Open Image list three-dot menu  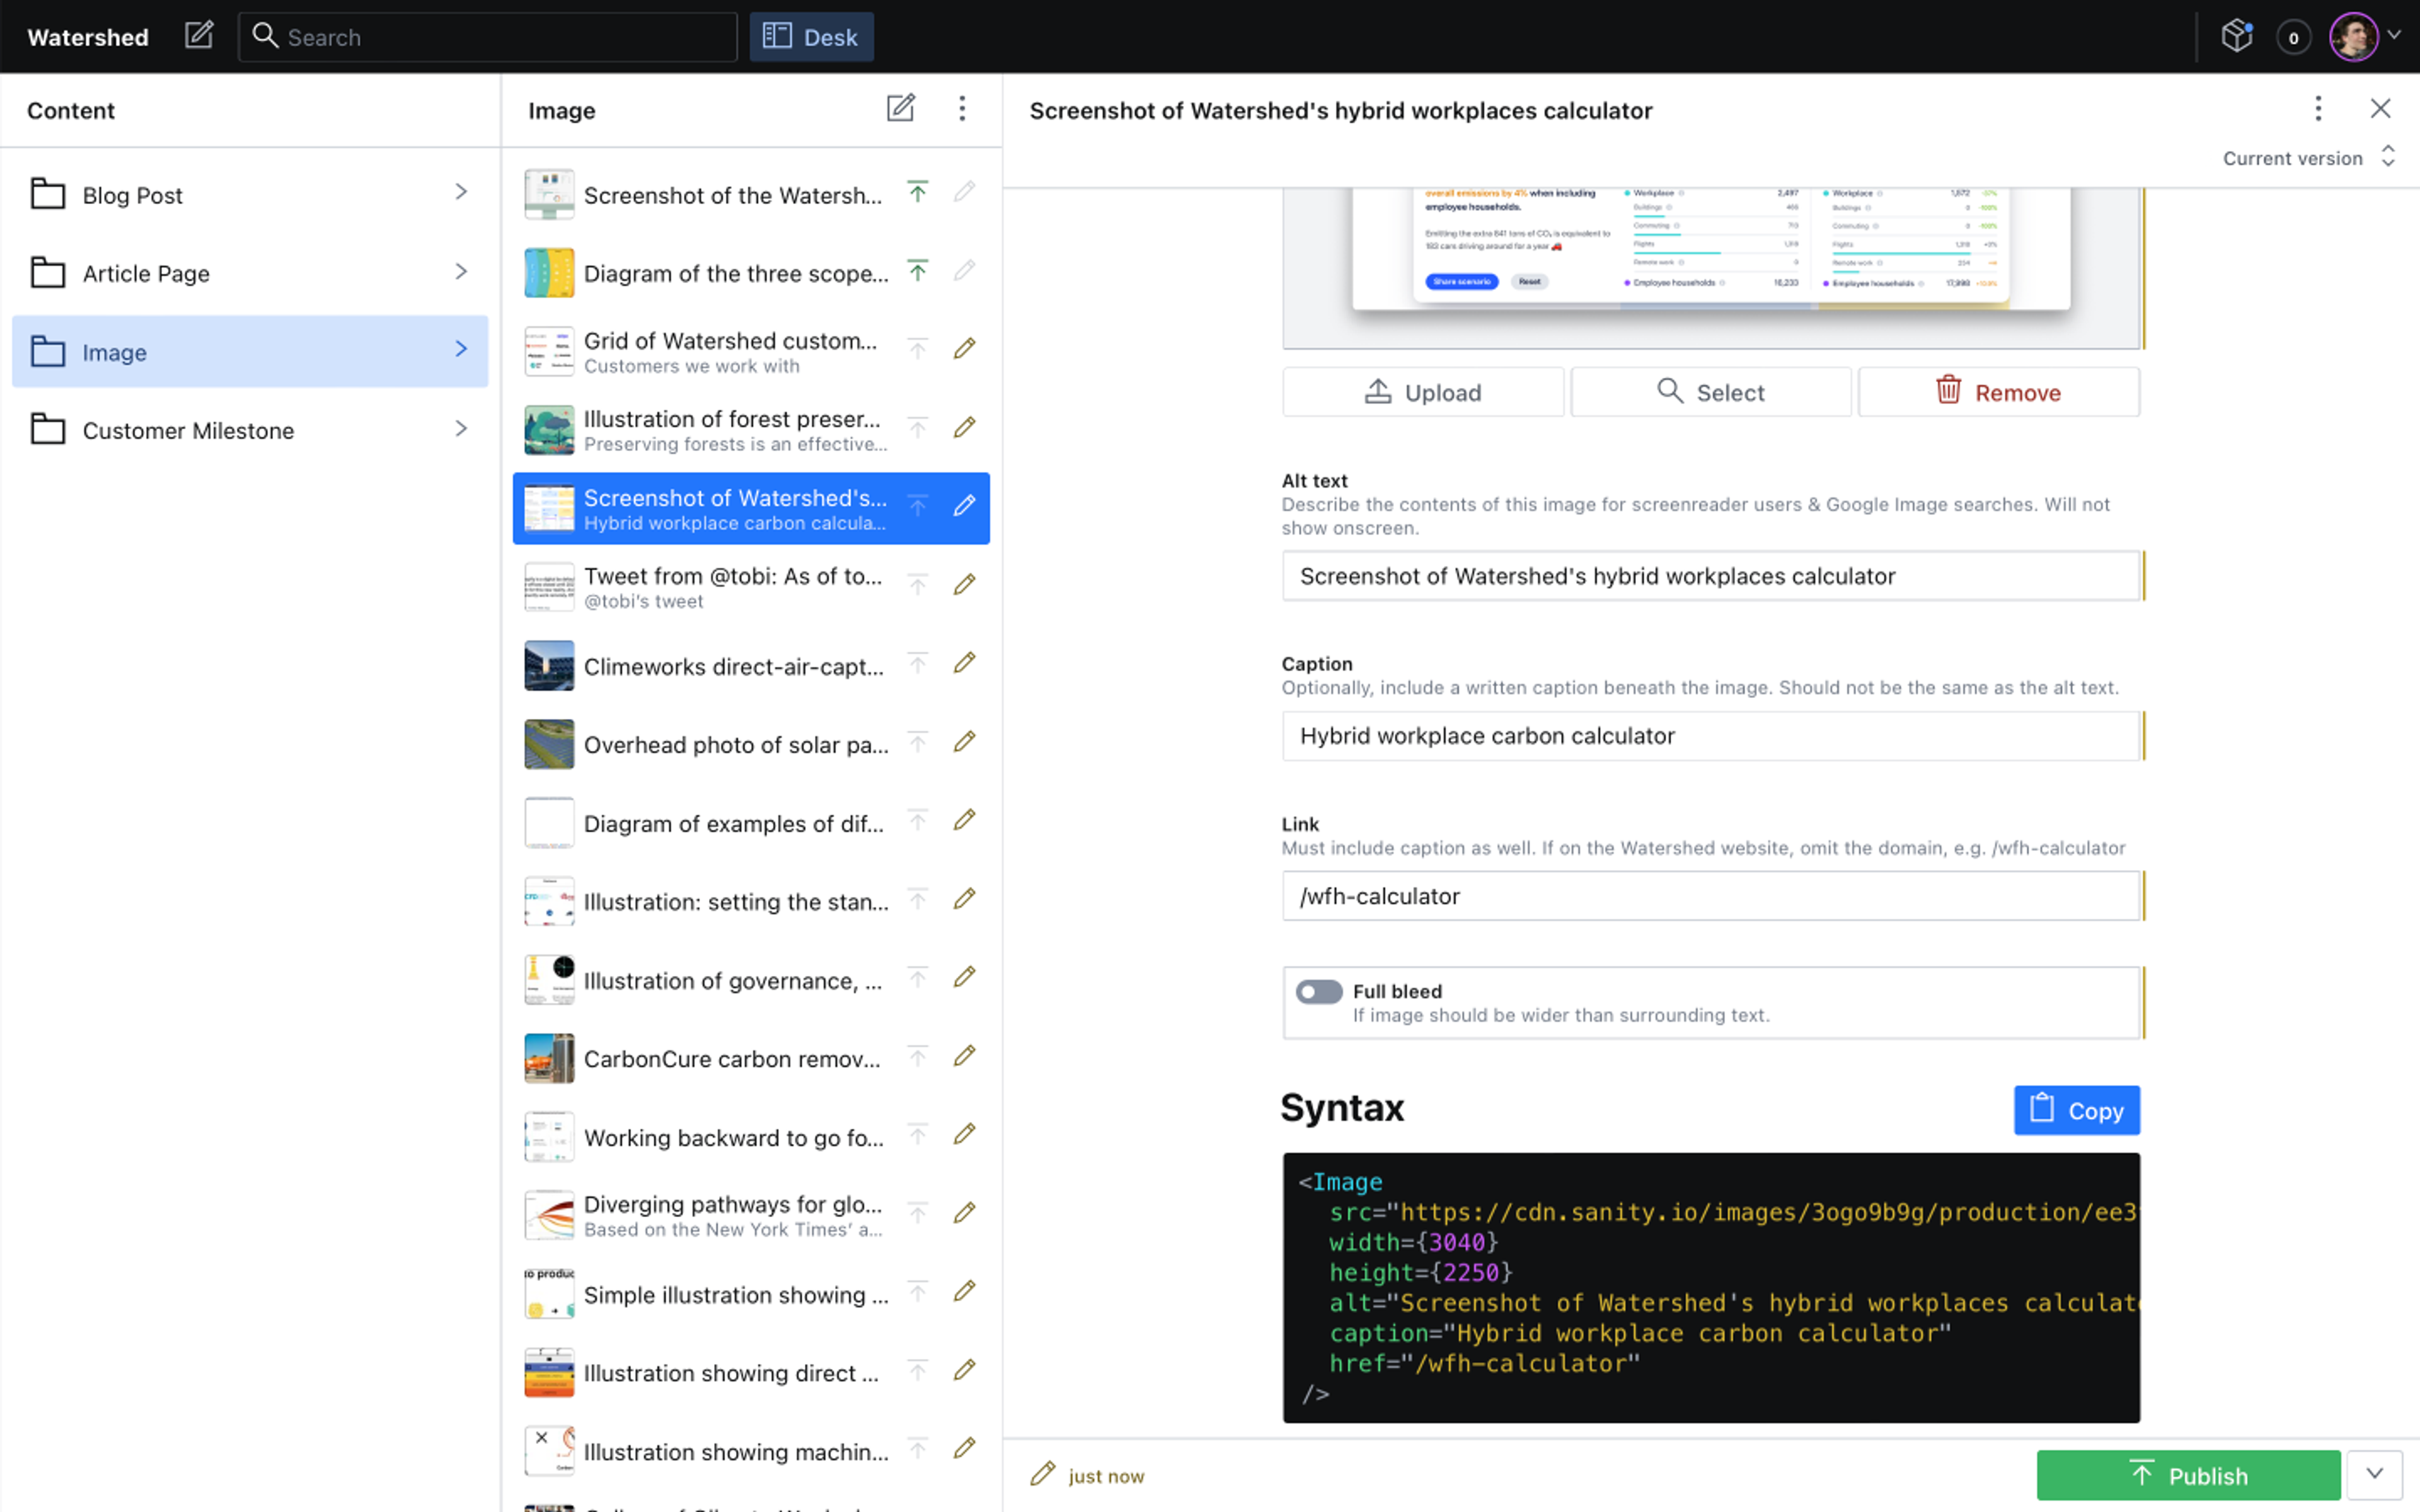(x=962, y=109)
